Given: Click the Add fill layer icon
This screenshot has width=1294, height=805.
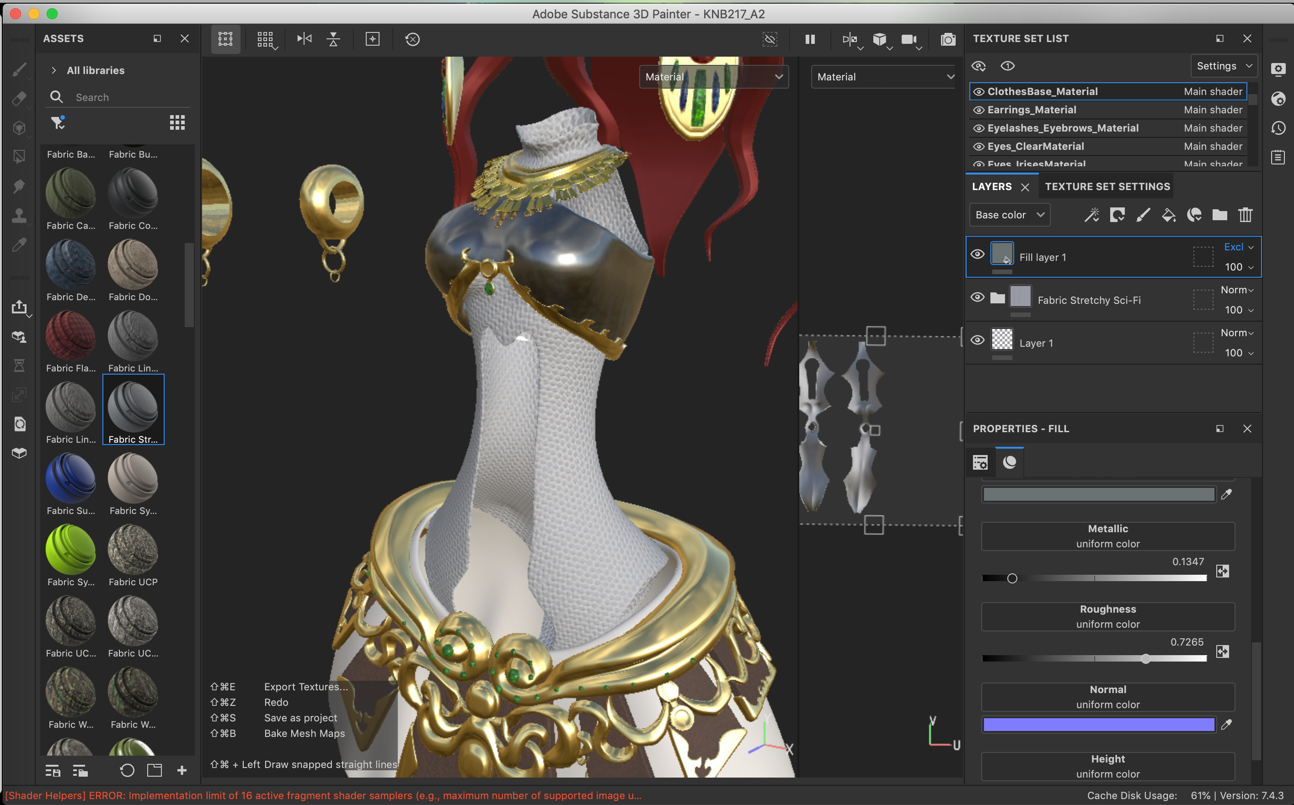Looking at the screenshot, I should pyautogui.click(x=1168, y=215).
